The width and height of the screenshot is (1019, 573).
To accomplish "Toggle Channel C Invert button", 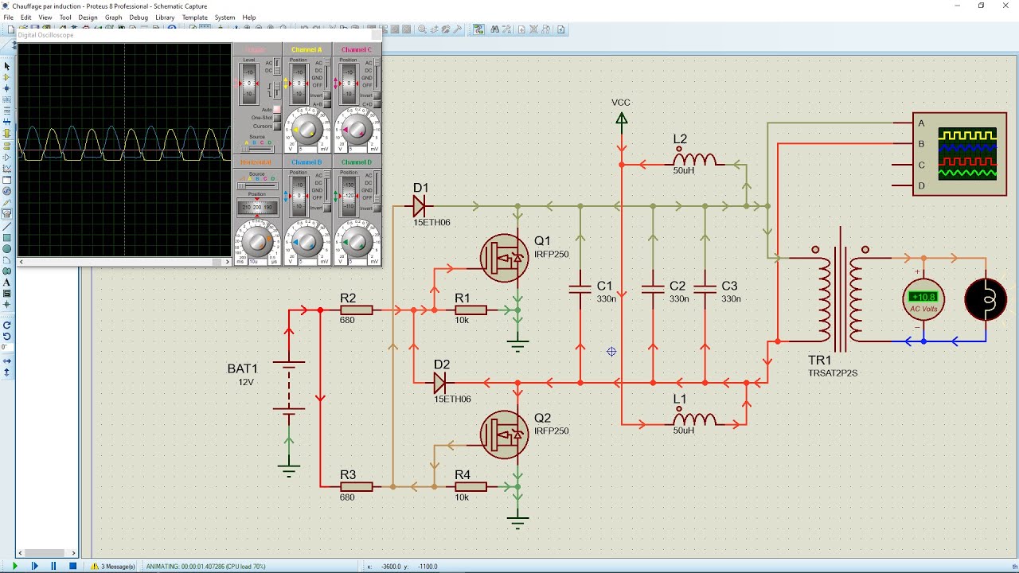I will 377,95.
